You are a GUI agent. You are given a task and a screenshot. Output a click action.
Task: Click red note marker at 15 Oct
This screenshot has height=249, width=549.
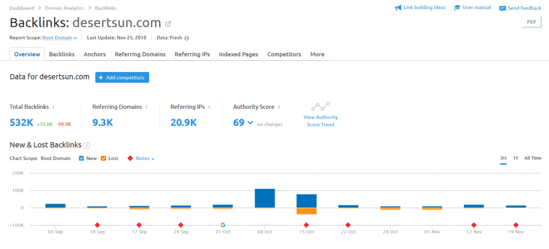[306, 225]
